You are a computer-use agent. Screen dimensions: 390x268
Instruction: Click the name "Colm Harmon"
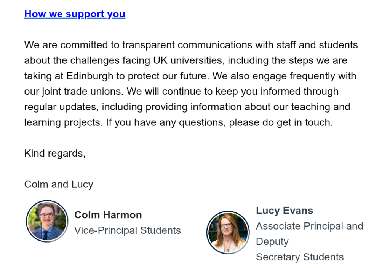pos(108,215)
